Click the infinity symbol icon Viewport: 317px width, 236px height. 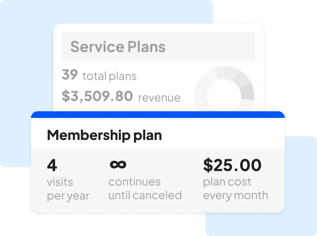(x=118, y=164)
